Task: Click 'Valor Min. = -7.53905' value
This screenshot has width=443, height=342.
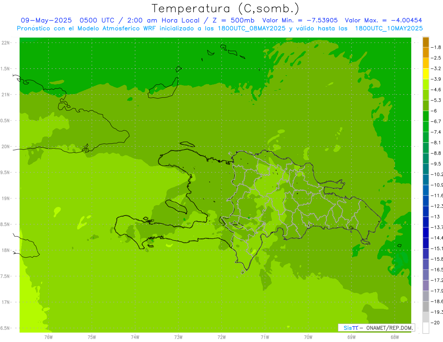Action: tap(300, 20)
